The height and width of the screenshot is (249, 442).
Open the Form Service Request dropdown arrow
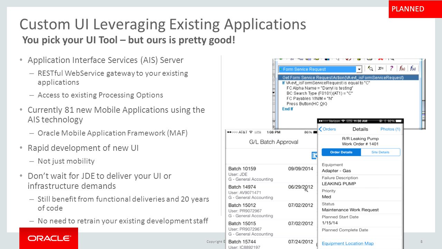click(x=359, y=69)
